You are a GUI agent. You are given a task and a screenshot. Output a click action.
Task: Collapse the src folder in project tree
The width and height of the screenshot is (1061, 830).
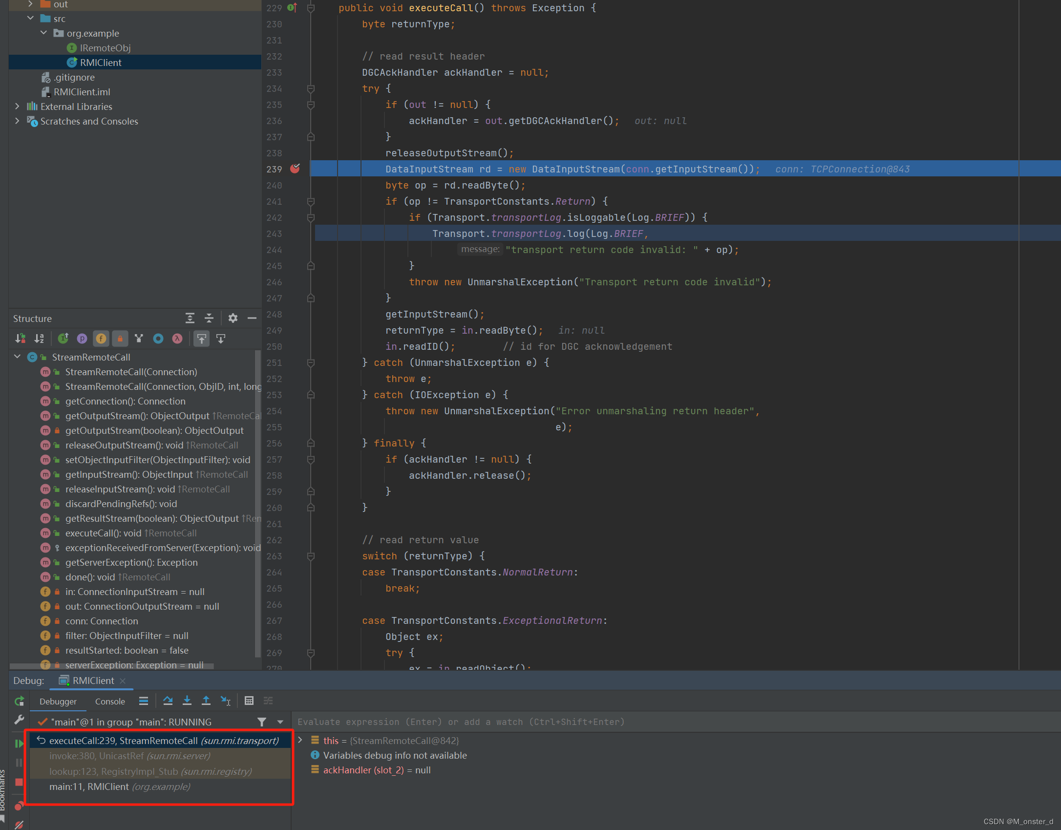coord(30,18)
